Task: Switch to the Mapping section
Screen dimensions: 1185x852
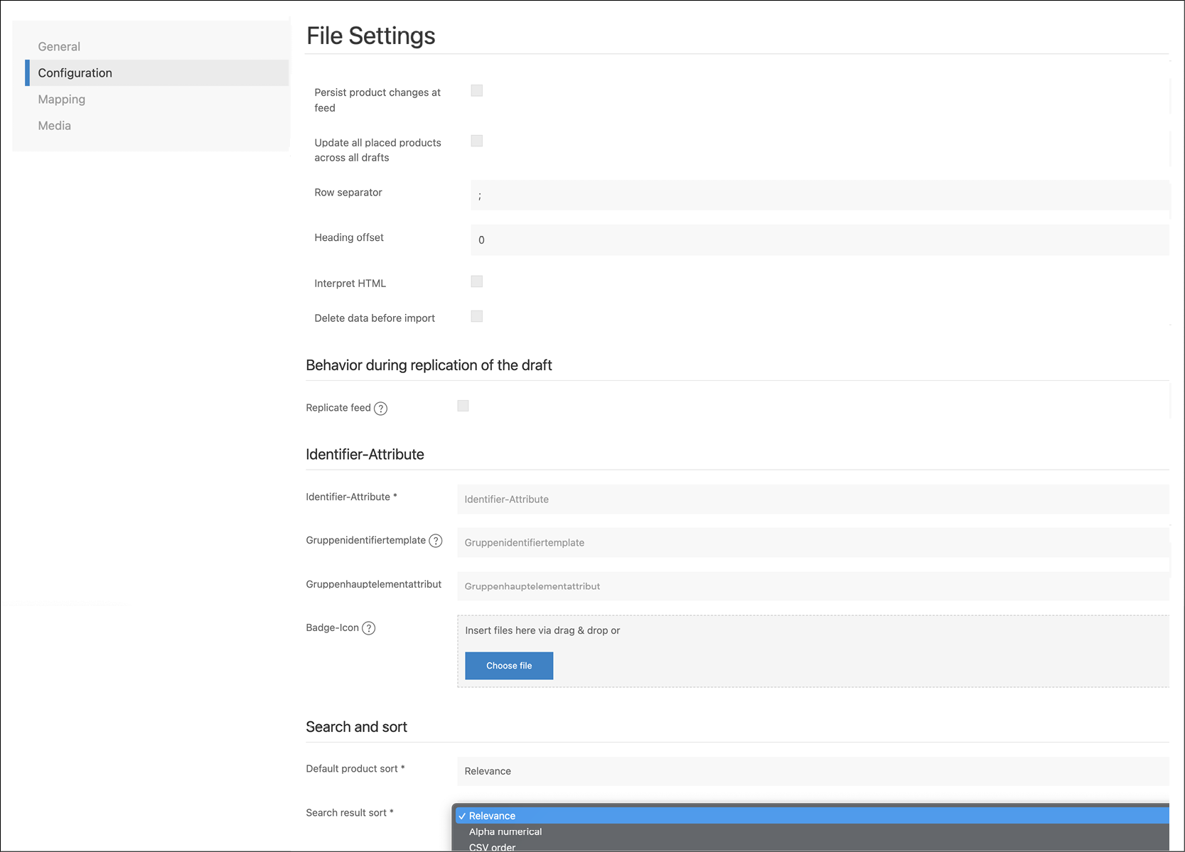Action: click(62, 99)
